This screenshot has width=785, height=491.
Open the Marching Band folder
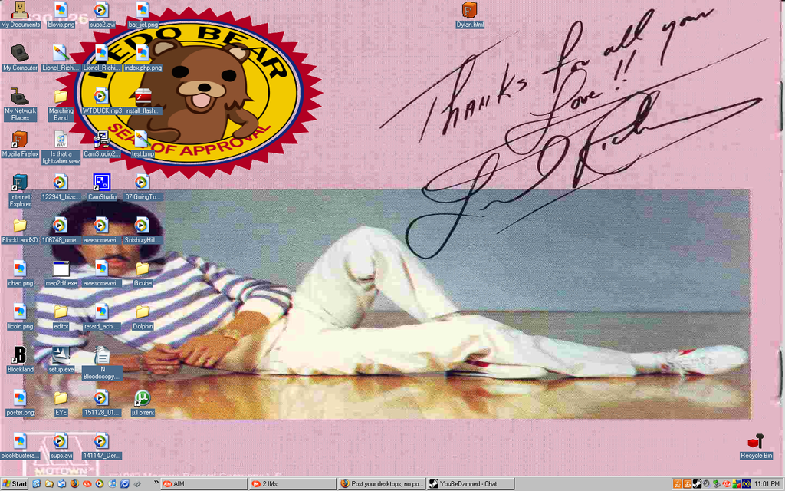tap(61, 104)
